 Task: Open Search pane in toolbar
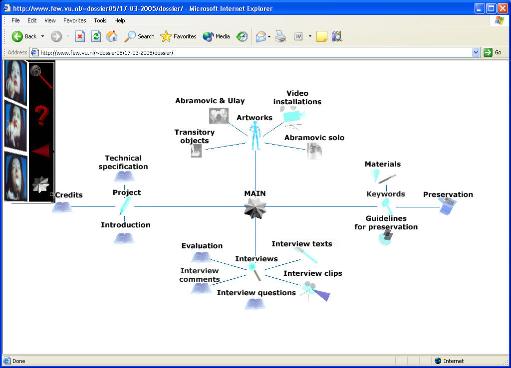140,36
